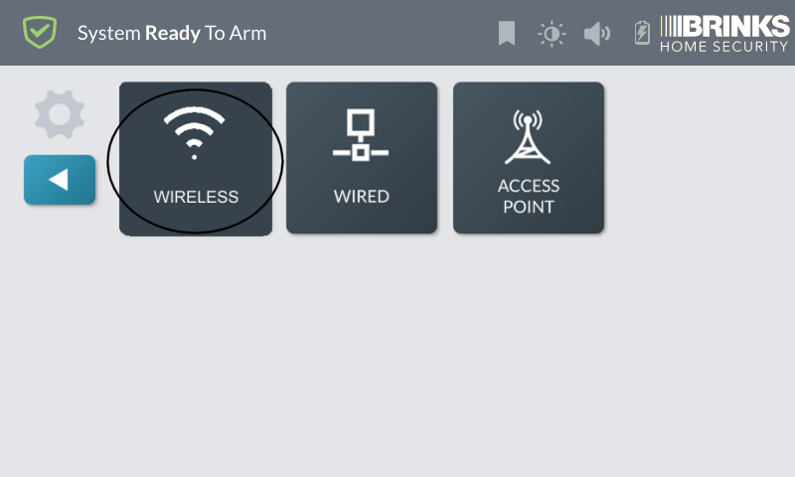Click the WIRELESS label text
The height and width of the screenshot is (477, 795).
click(196, 197)
